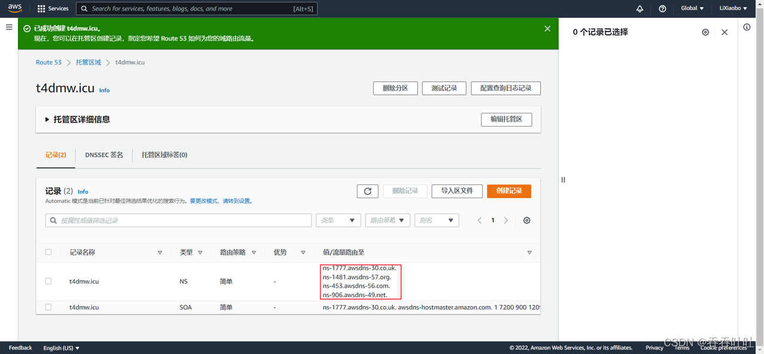Click 导入区文件 button
The width and height of the screenshot is (764, 354).
point(457,191)
